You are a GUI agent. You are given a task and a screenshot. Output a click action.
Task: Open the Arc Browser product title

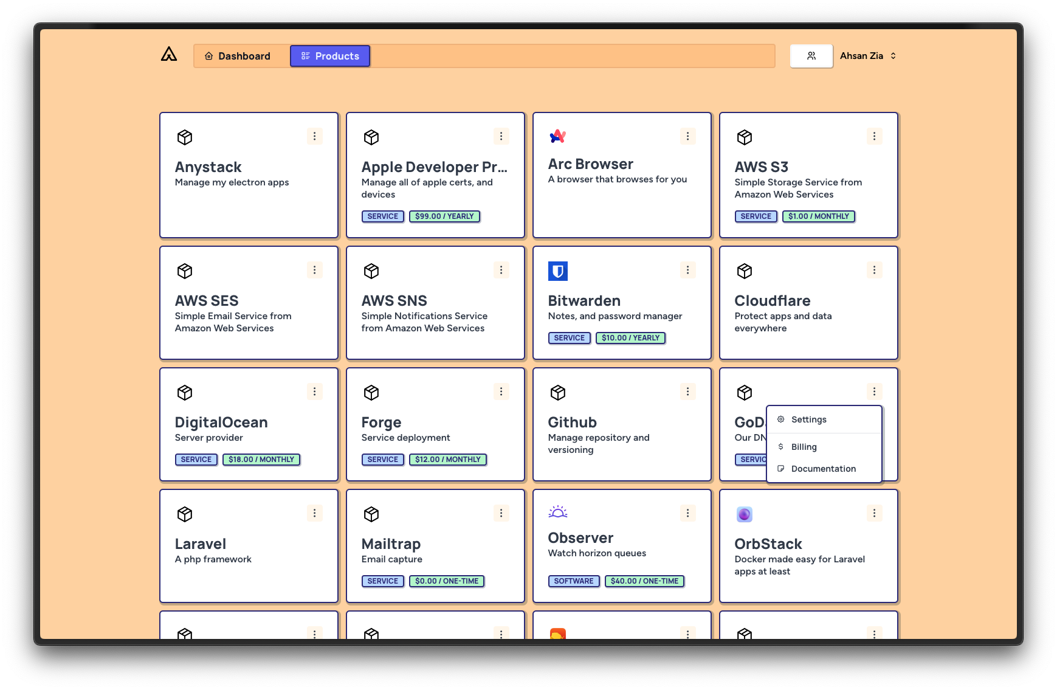click(591, 164)
